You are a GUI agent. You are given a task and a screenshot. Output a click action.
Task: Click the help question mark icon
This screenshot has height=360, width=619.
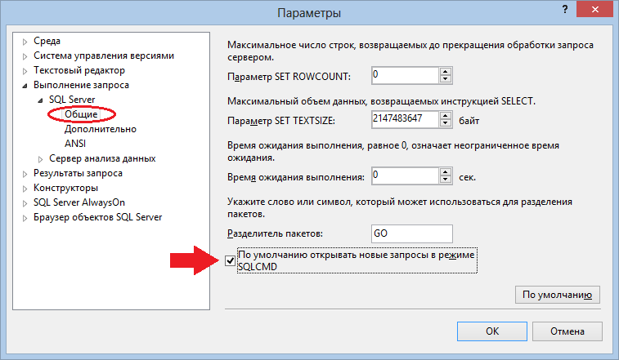pos(565,9)
